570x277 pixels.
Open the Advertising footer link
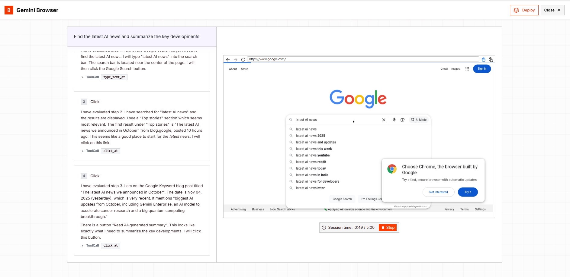coord(238,209)
